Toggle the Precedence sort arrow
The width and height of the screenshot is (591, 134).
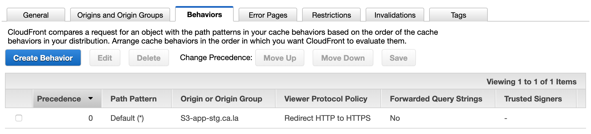91,98
